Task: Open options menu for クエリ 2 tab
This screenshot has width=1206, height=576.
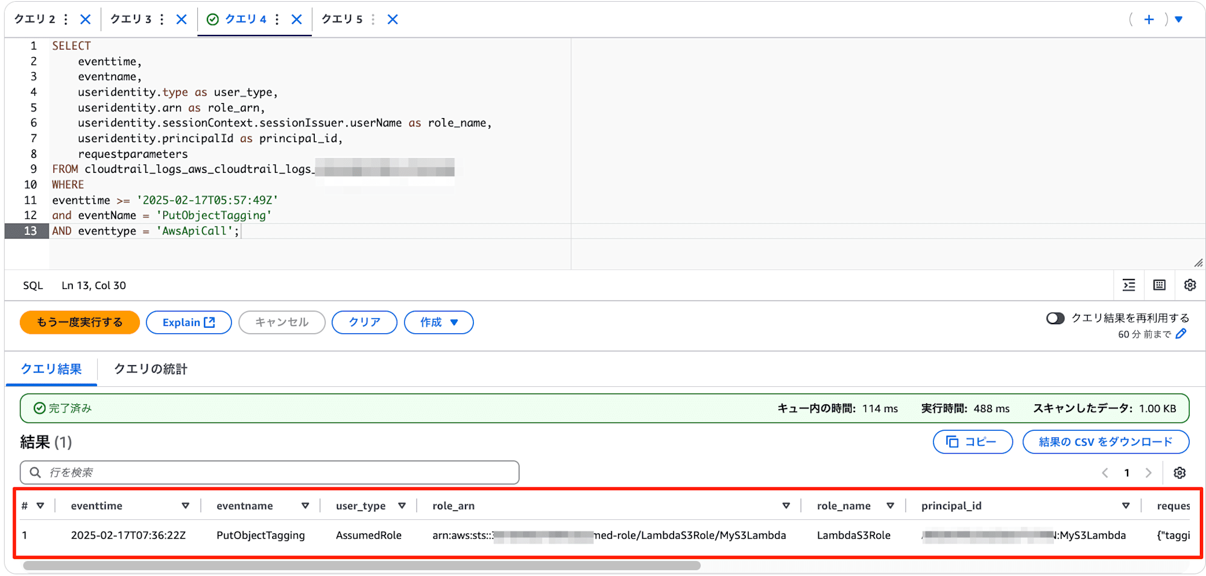Action: click(66, 19)
